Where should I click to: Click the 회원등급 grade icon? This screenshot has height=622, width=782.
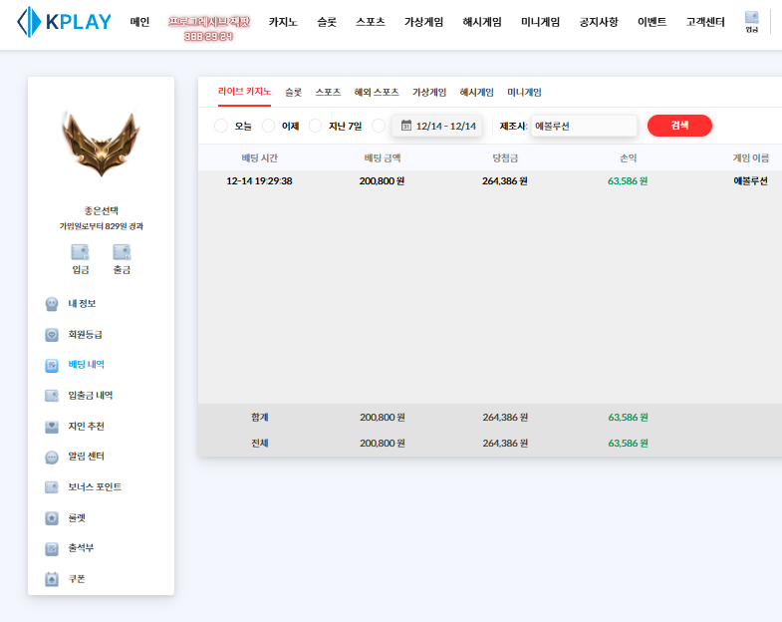pos(52,335)
